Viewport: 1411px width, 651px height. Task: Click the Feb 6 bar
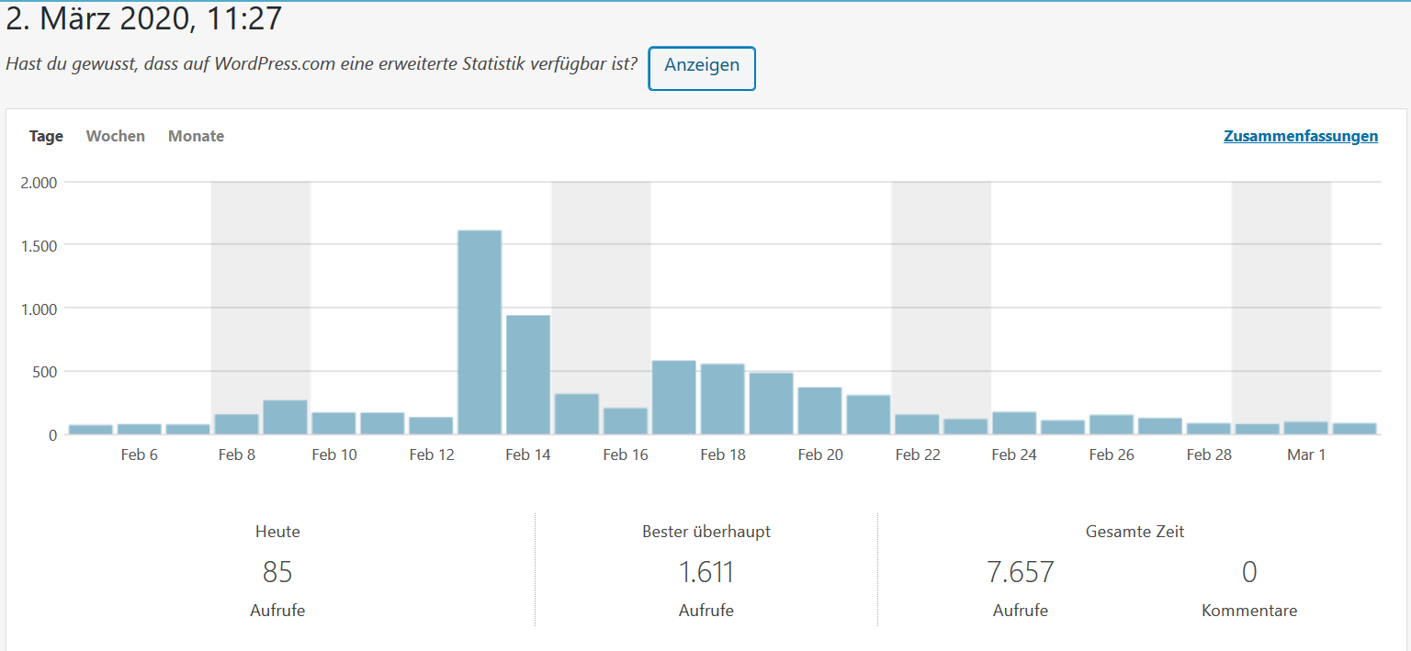click(x=140, y=429)
